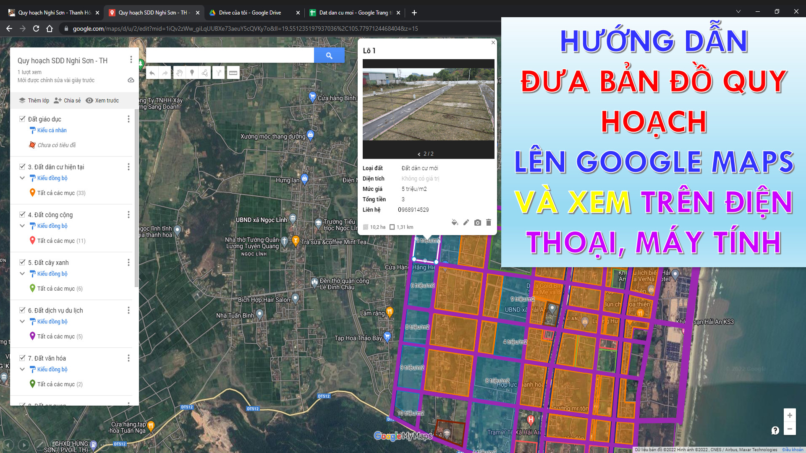
Task: Click the Chia sẻ share button
Action: coord(67,101)
